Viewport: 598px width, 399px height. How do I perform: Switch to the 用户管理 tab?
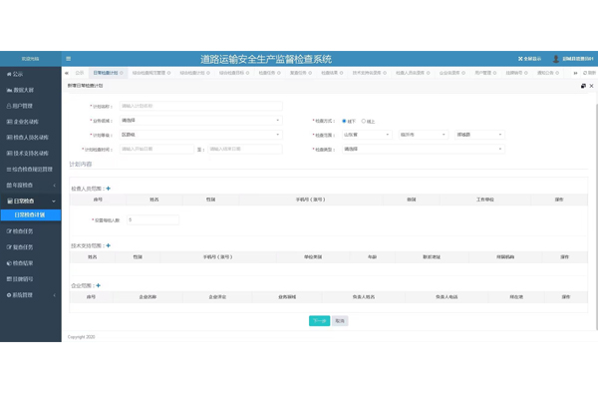click(483, 73)
